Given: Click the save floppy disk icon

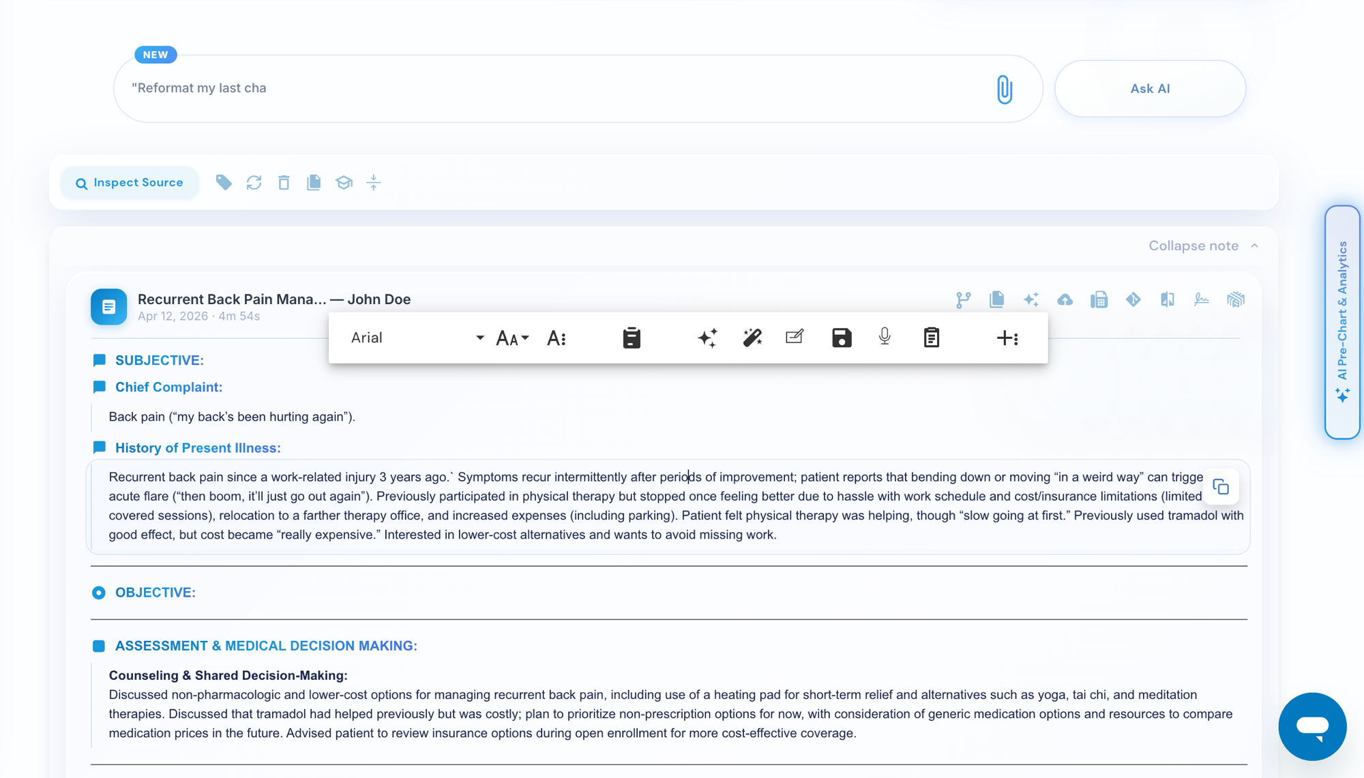Looking at the screenshot, I should pyautogui.click(x=842, y=338).
